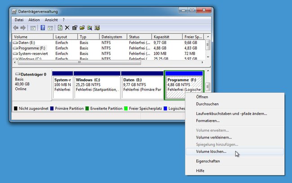Click the Datenträgerverwaltung title bar icon
Screen dimensions: 292x183
click(14, 12)
